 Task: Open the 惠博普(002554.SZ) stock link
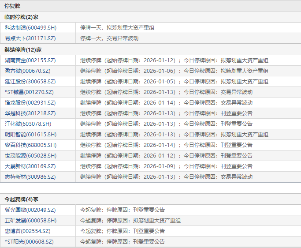click(28, 231)
